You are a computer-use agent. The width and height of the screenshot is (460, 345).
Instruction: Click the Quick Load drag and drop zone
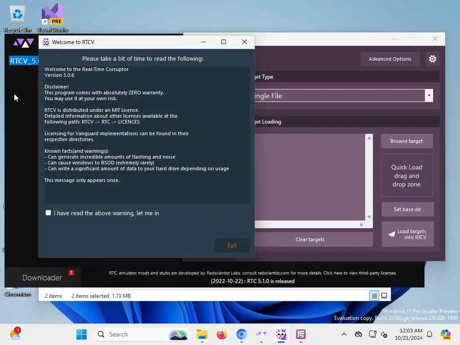[407, 176]
